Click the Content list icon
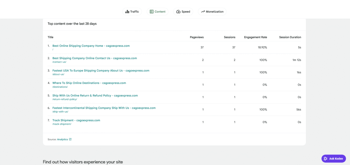The width and height of the screenshot is (350, 165). tap(151, 12)
